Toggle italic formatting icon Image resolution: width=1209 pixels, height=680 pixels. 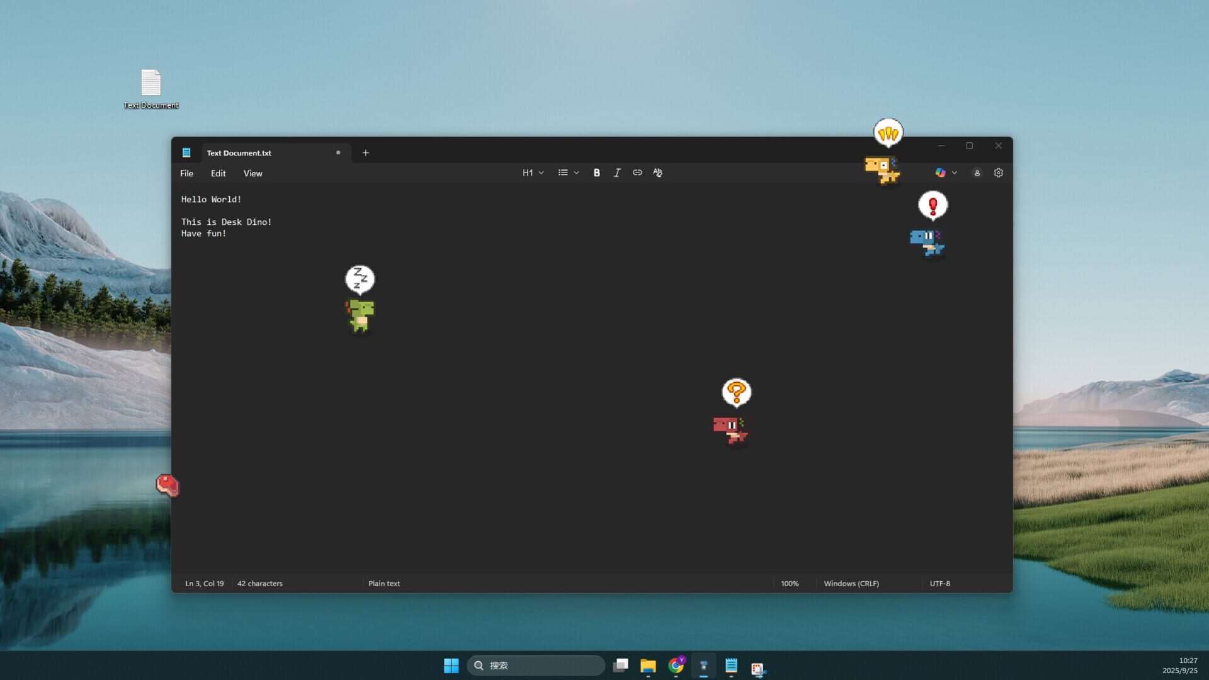[617, 173]
